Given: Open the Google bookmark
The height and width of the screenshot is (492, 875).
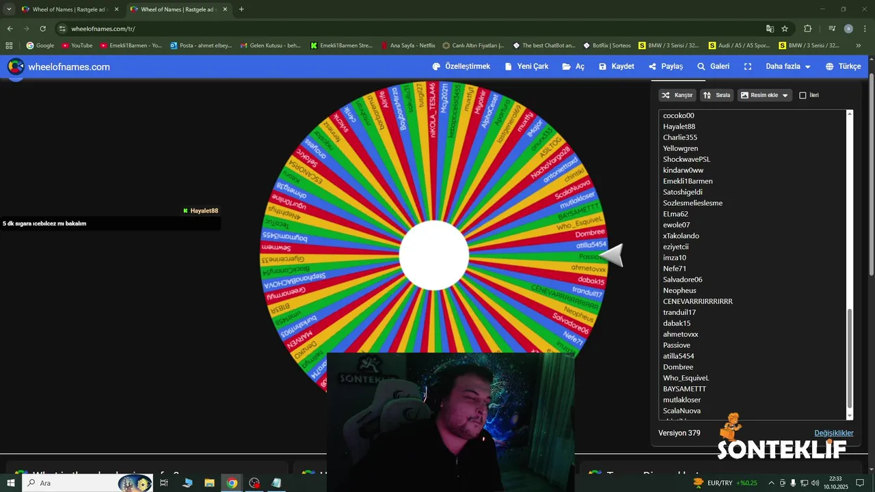Looking at the screenshot, I should 40,46.
